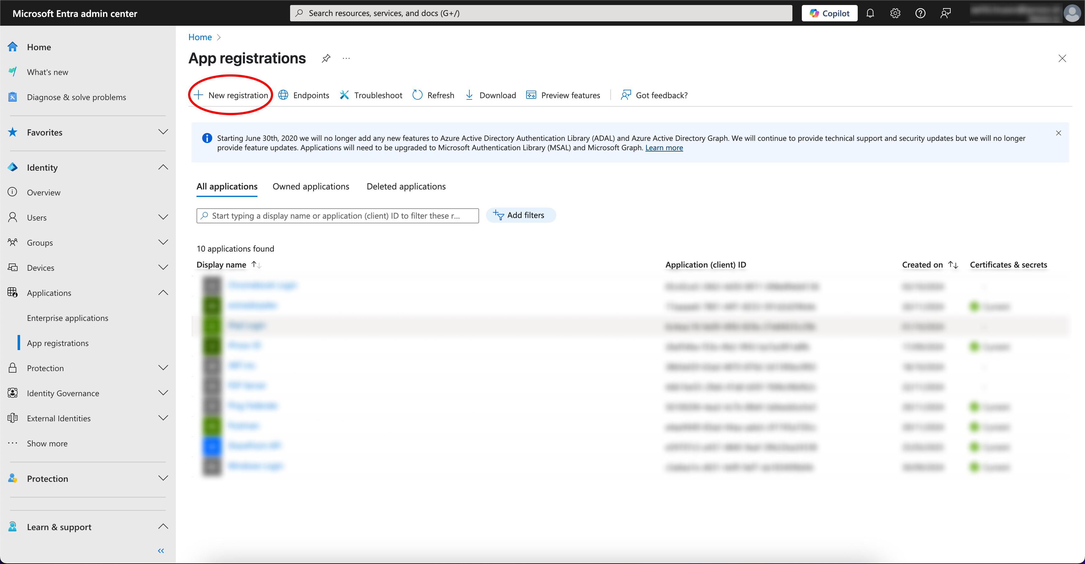Expand Protection under Identity chevron

(163, 368)
